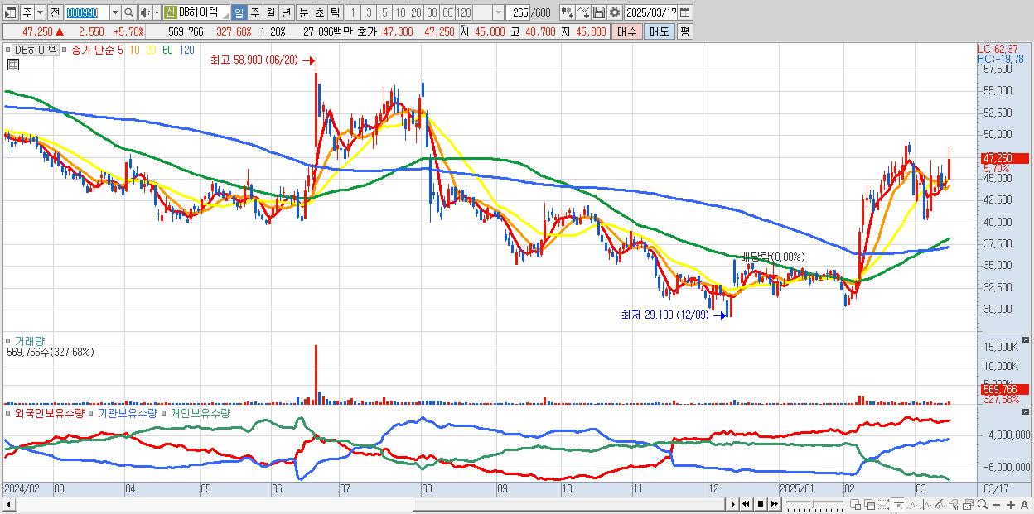Image resolution: width=1034 pixels, height=514 pixels.
Task: Choose the 60 interval button
Action: (447, 12)
